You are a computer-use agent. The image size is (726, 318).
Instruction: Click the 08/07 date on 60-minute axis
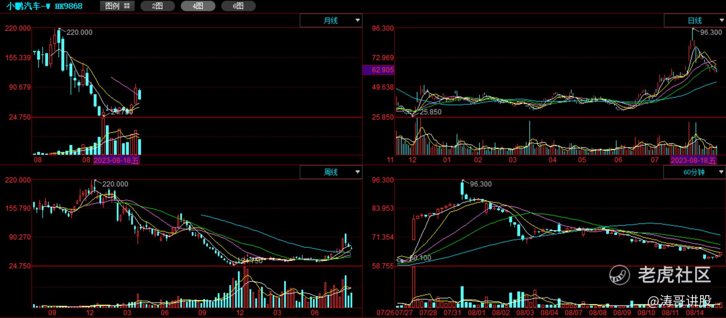(x=573, y=313)
